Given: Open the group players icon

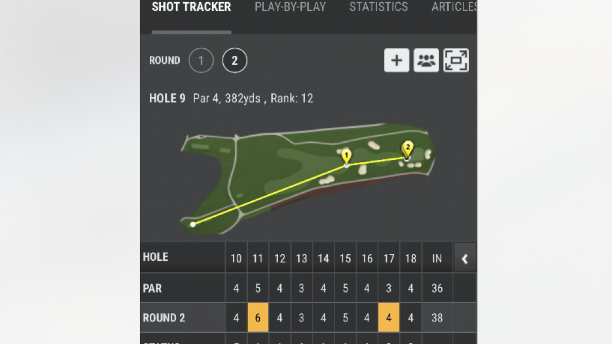Looking at the screenshot, I should tap(426, 61).
